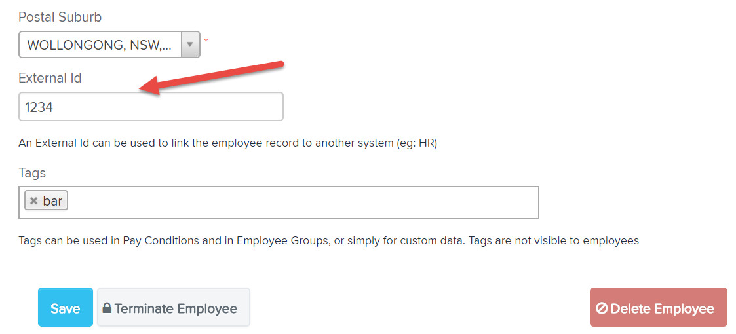Click the External Id field label

click(x=50, y=78)
